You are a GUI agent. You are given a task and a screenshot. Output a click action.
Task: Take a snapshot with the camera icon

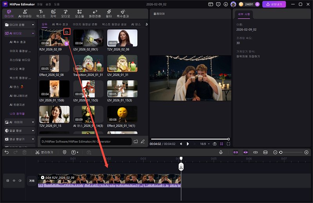[214, 144]
